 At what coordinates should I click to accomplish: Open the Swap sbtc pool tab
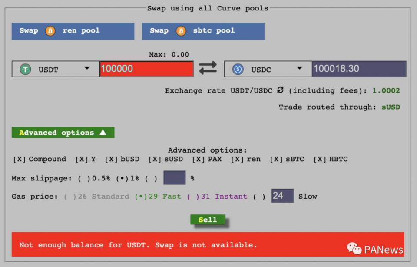coord(203,31)
